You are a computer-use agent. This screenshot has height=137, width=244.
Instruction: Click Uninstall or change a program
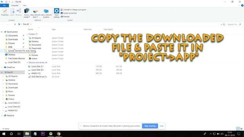[73, 10]
